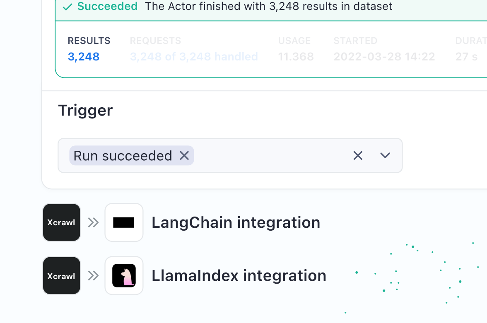The height and width of the screenshot is (323, 487).
Task: Click the 3,248 of 3,248 handled requests link
Action: (x=194, y=57)
